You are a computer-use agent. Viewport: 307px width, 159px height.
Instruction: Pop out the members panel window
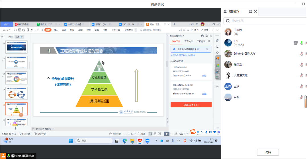click(x=250, y=11)
